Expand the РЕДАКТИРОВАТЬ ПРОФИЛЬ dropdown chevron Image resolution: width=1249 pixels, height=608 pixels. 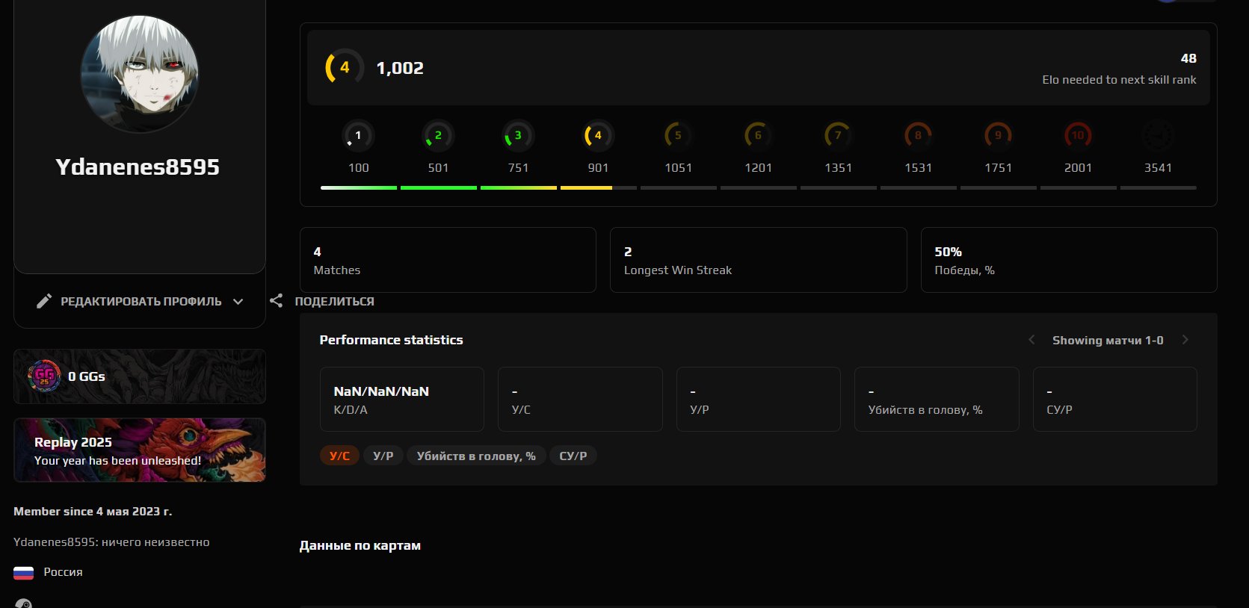(238, 302)
